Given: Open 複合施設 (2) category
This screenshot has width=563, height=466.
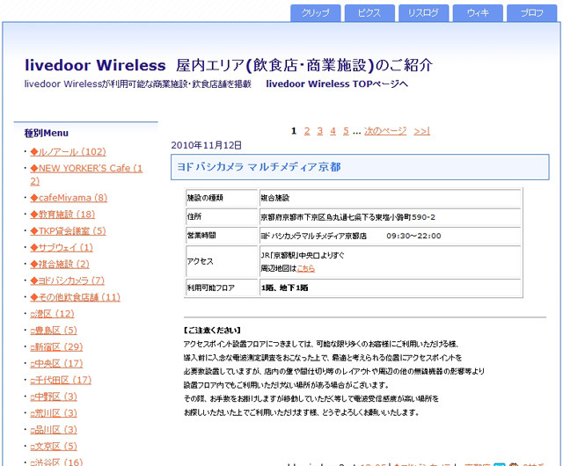Looking at the screenshot, I should pyautogui.click(x=60, y=265).
